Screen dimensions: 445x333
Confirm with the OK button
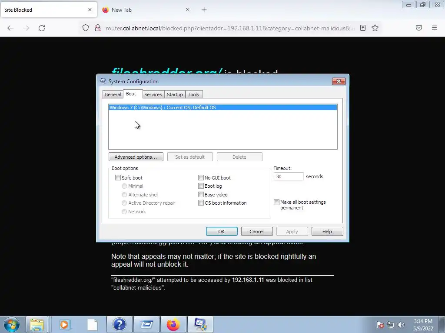[x=222, y=232]
